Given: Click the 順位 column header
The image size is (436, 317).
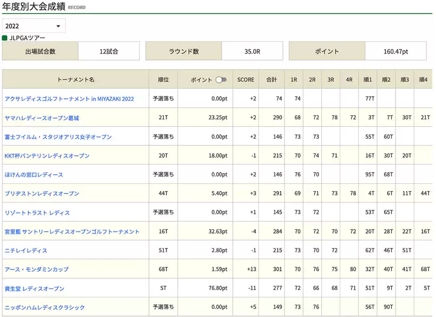Looking at the screenshot, I should 163,80.
